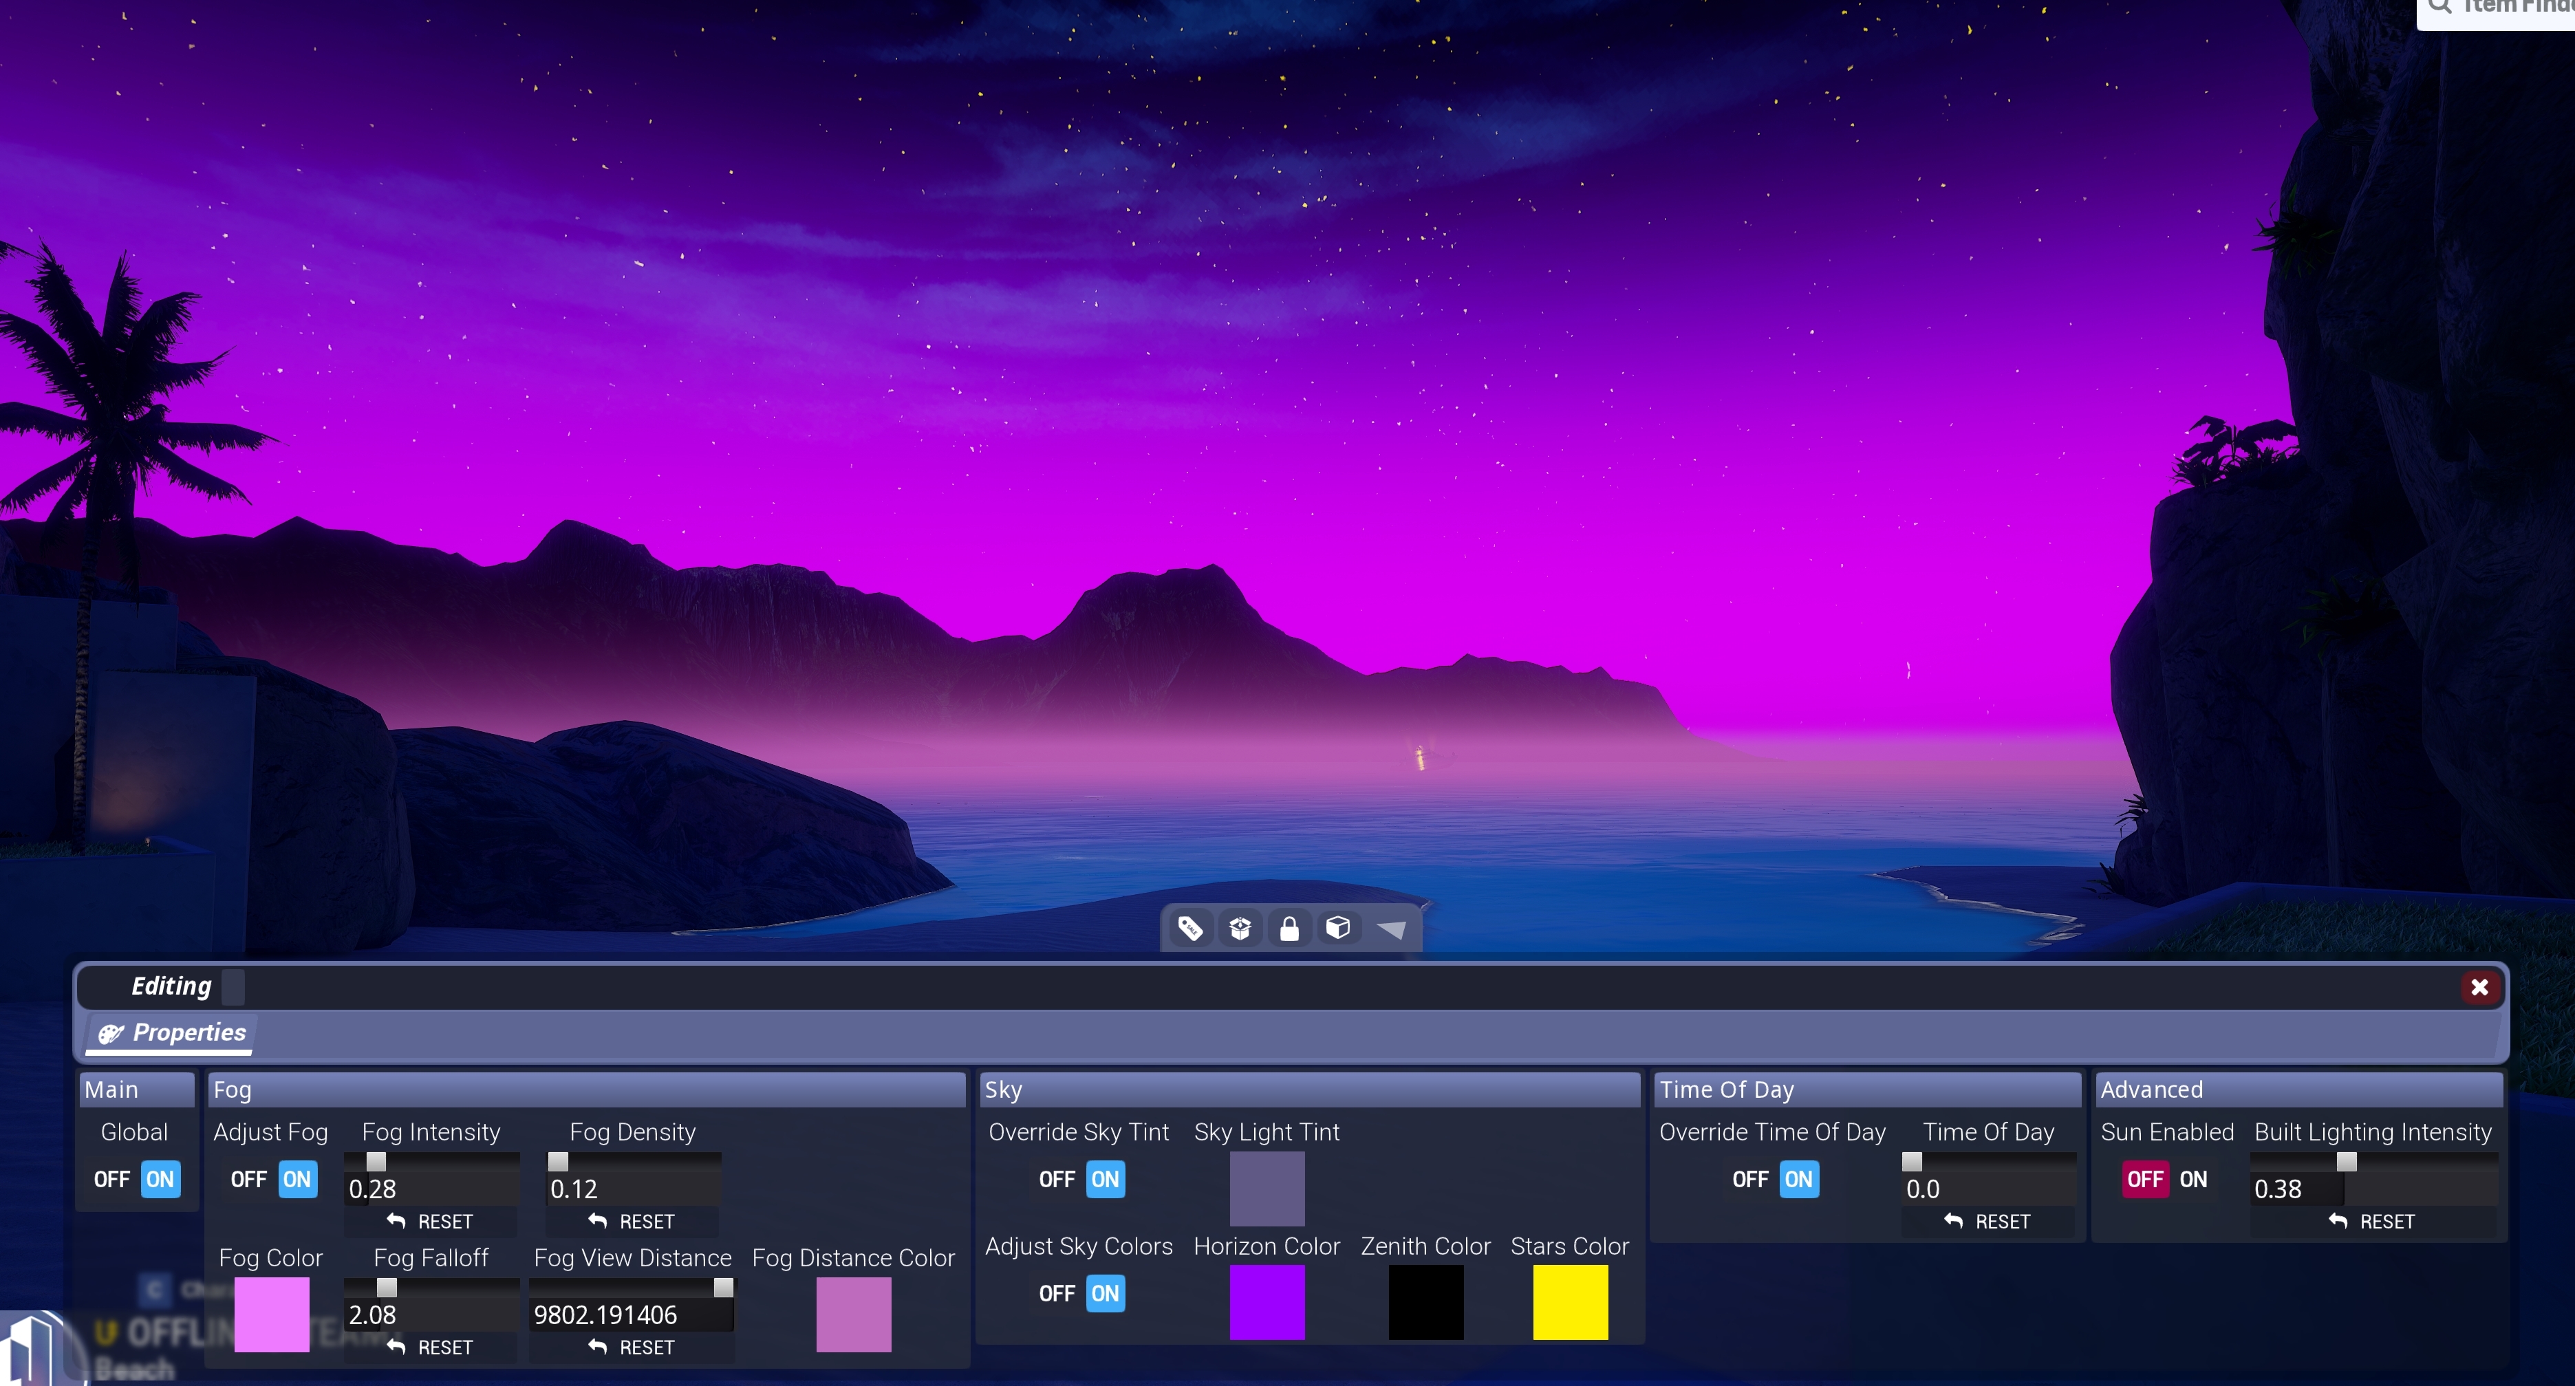Image resolution: width=2575 pixels, height=1386 pixels.
Task: Click the Fog View Distance slider handle
Action: (724, 1287)
